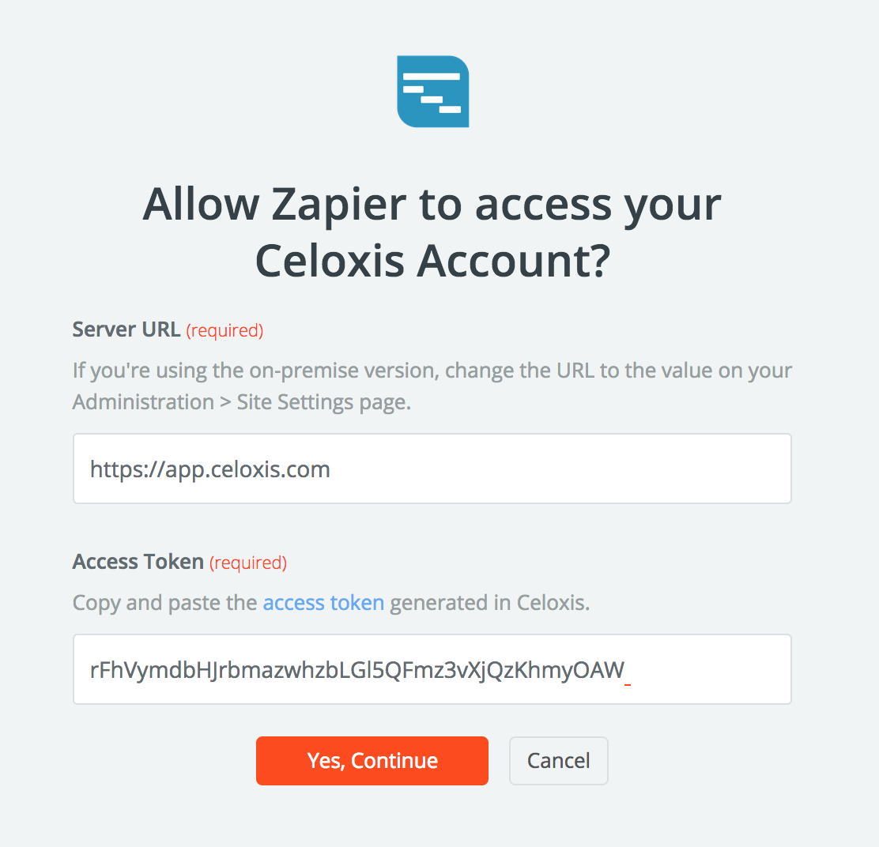Click the Cancel button

coord(558,761)
